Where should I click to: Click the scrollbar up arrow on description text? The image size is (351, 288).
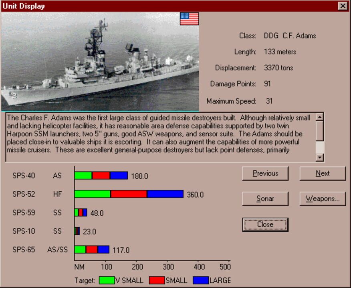[x=319, y=116]
